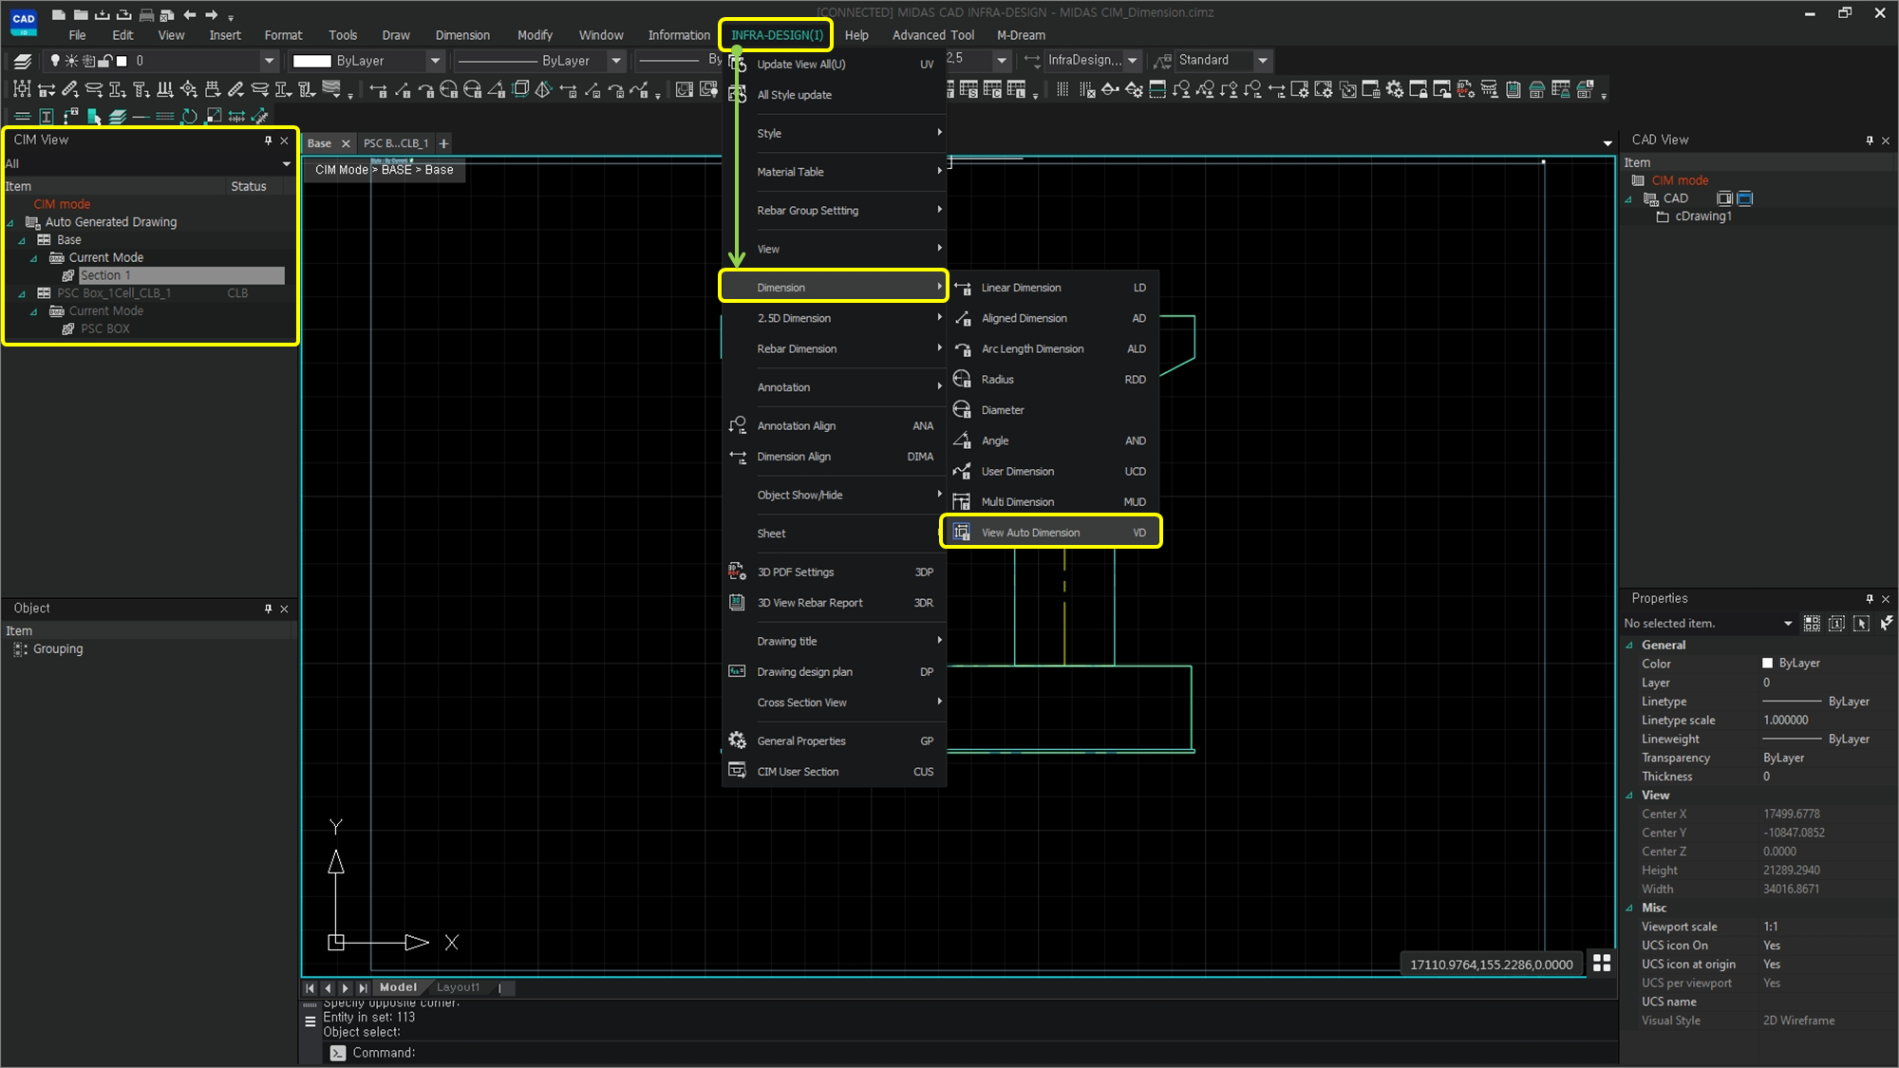Click the Select Objects cursor icon in Properties
Viewport: 1899px width, 1068px height.
(x=1861, y=623)
